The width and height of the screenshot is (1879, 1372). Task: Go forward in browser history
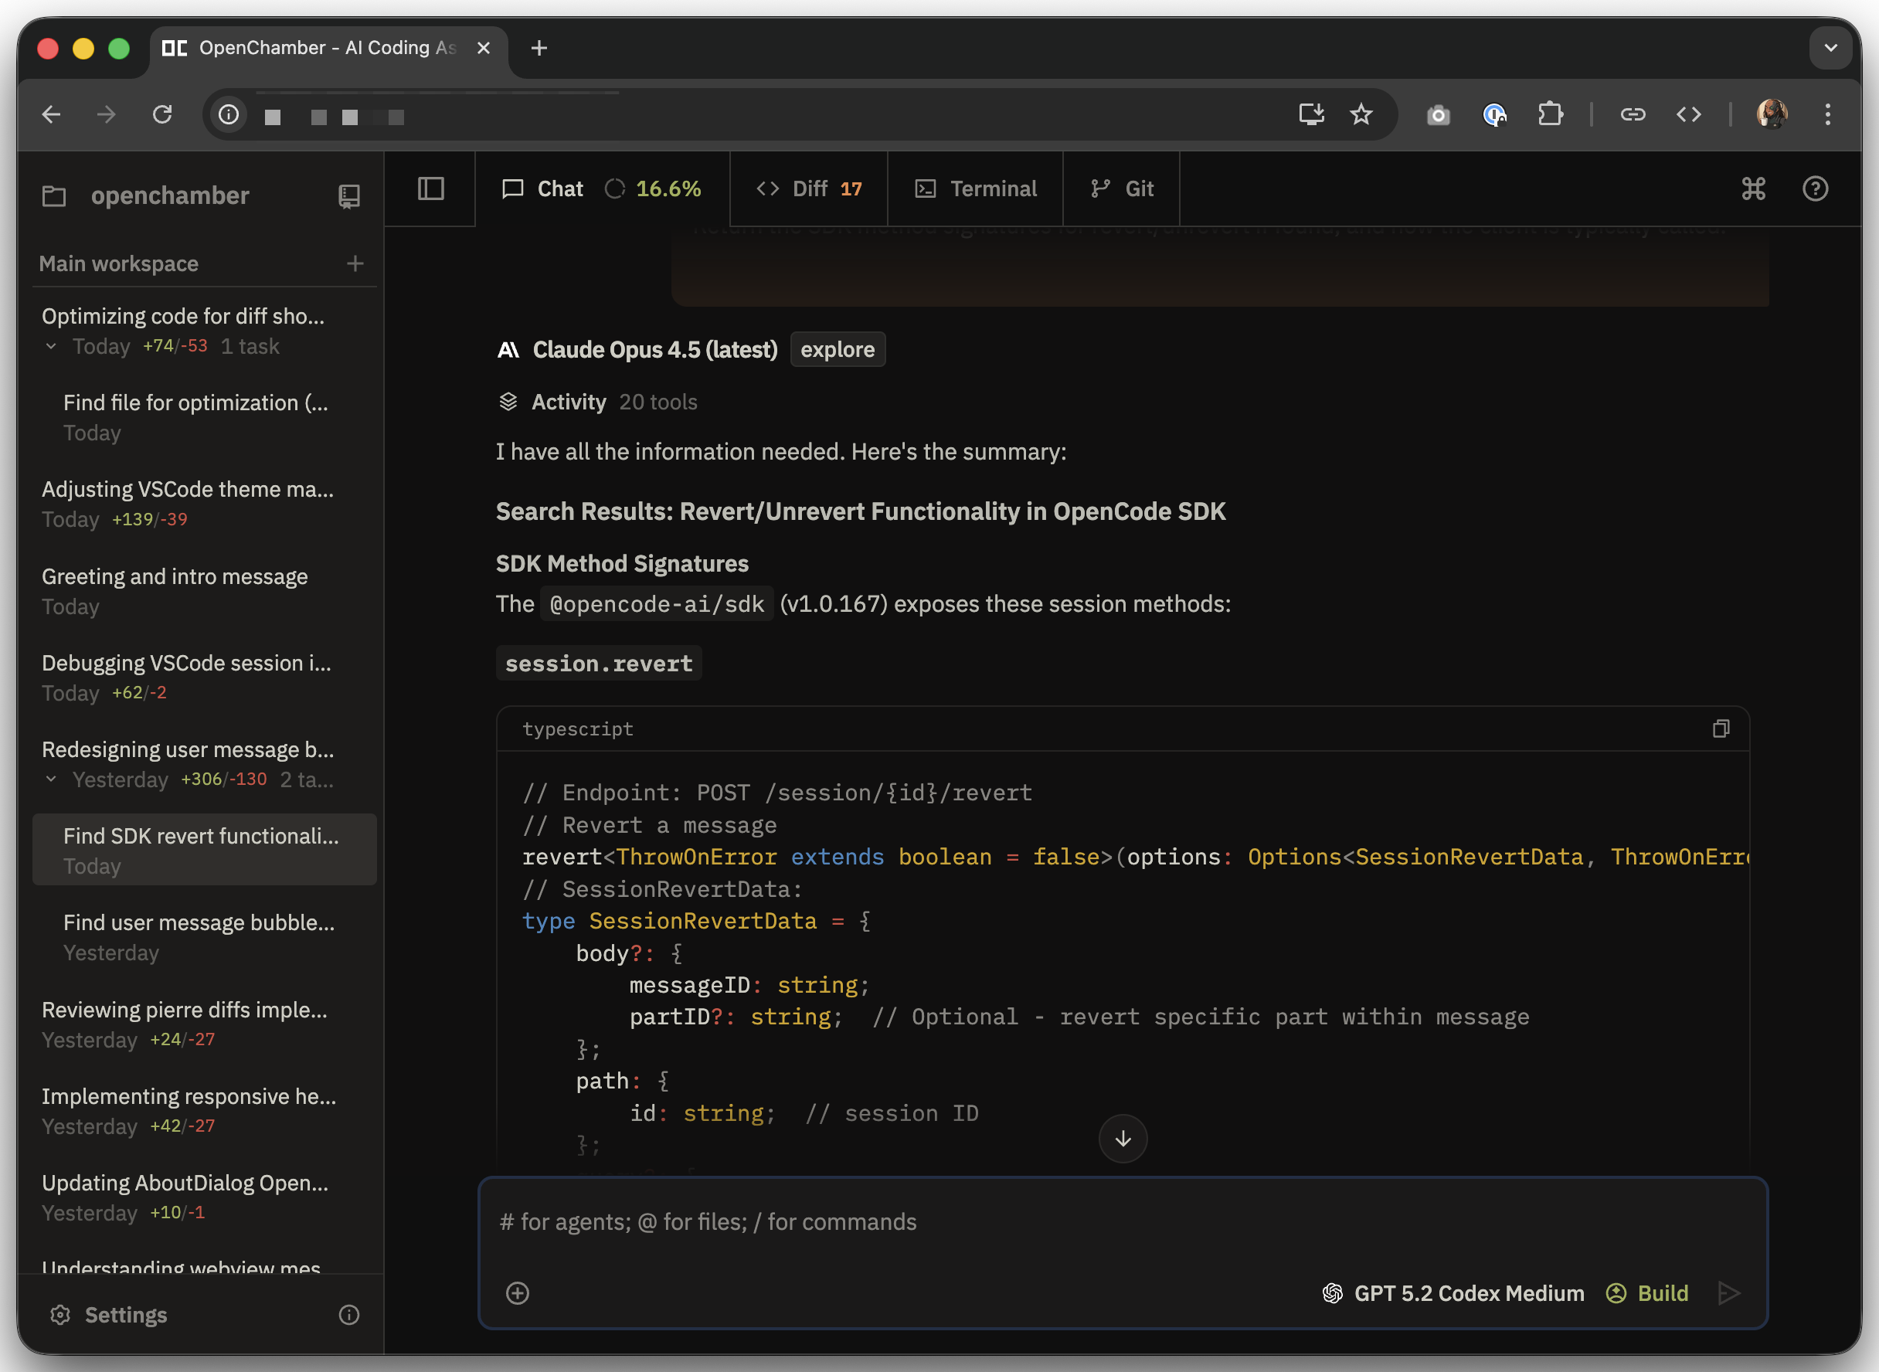(x=107, y=114)
